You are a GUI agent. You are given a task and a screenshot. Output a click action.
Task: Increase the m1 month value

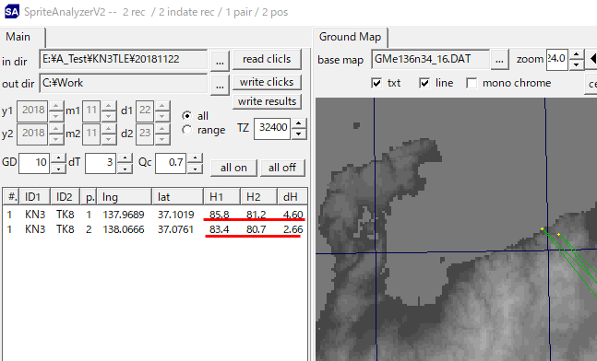(109, 106)
